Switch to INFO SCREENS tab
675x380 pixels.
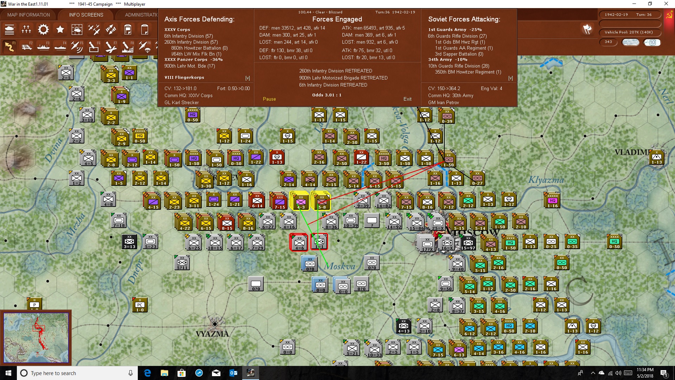[x=86, y=15]
